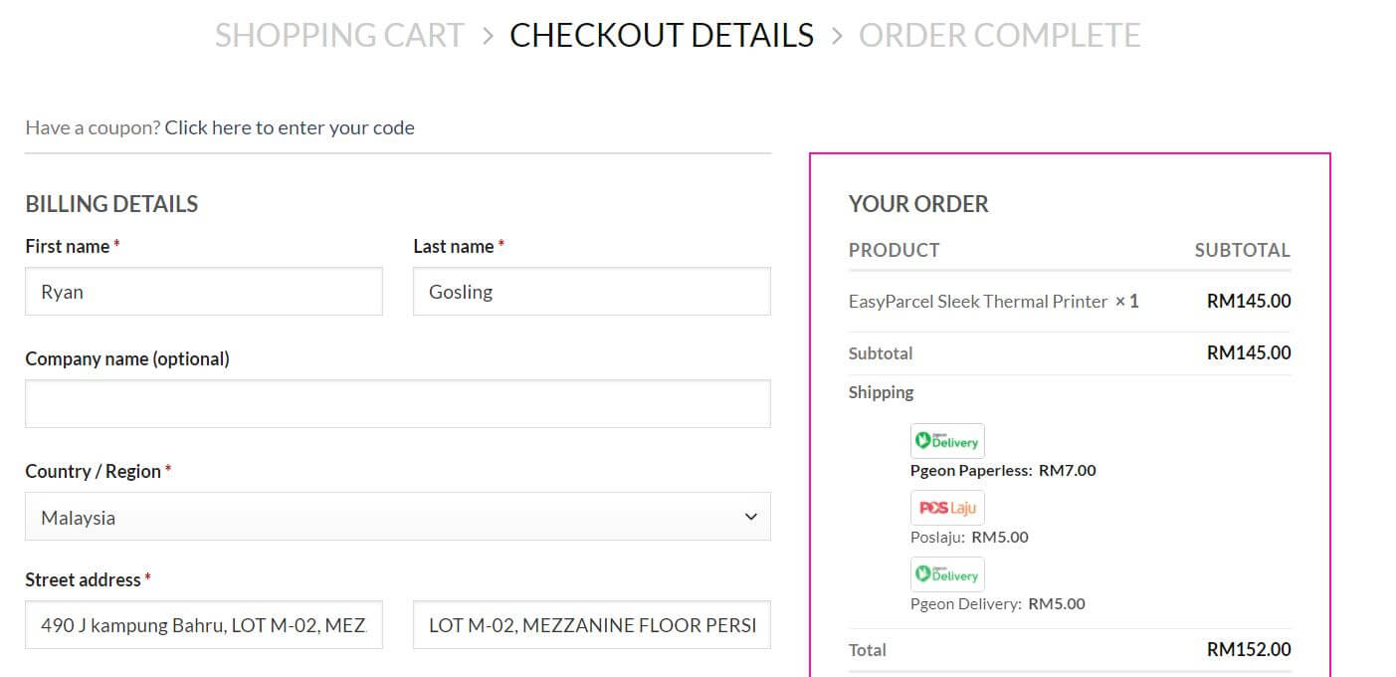Image resolution: width=1396 pixels, height=677 pixels.
Task: Navigate to the Shopping Cart breadcrumb step
Action: tap(339, 35)
